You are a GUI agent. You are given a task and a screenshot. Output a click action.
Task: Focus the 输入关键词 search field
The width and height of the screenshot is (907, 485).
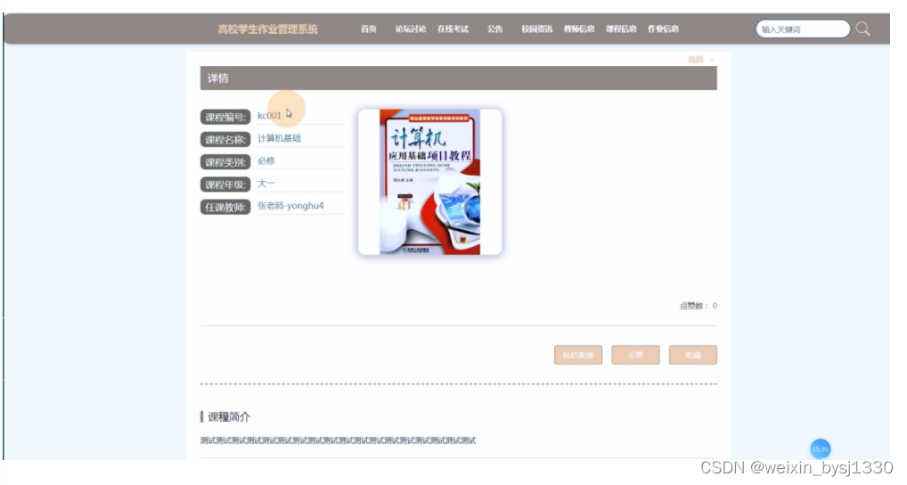pos(803,29)
